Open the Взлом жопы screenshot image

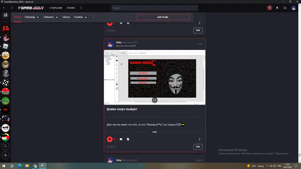155,77
